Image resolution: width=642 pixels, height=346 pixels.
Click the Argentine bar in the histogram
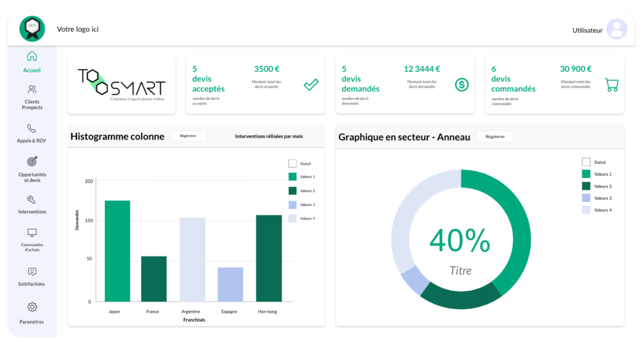coord(192,260)
